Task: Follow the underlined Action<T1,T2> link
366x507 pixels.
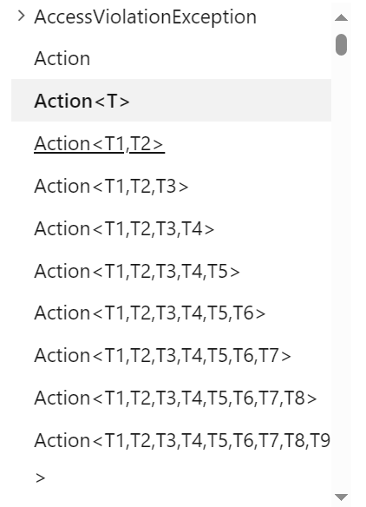Action: coord(99,143)
